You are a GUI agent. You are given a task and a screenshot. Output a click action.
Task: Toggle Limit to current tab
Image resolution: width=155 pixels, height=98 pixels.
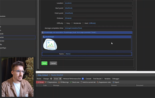(x=88, y=82)
